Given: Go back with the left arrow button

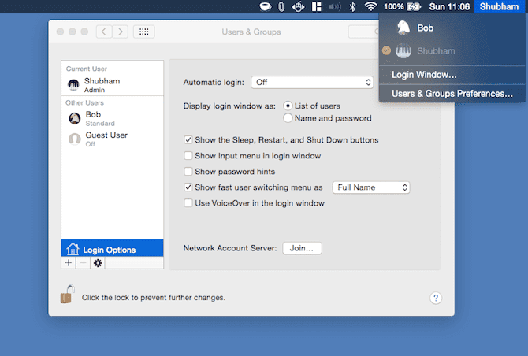Looking at the screenshot, I should [x=104, y=32].
